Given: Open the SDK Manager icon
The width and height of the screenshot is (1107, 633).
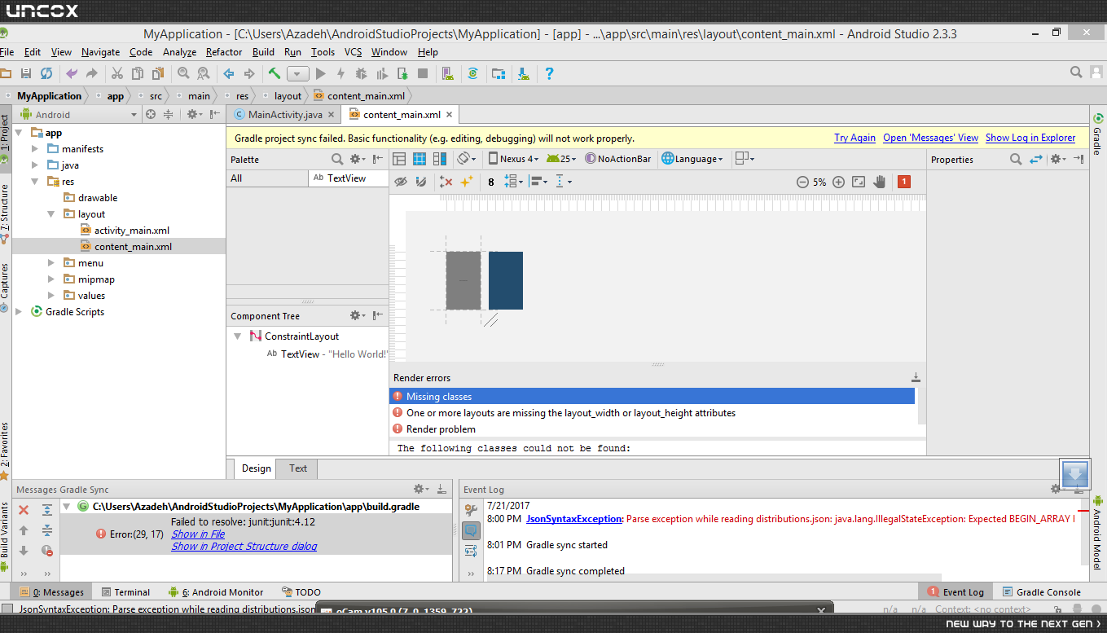Looking at the screenshot, I should click(x=524, y=73).
